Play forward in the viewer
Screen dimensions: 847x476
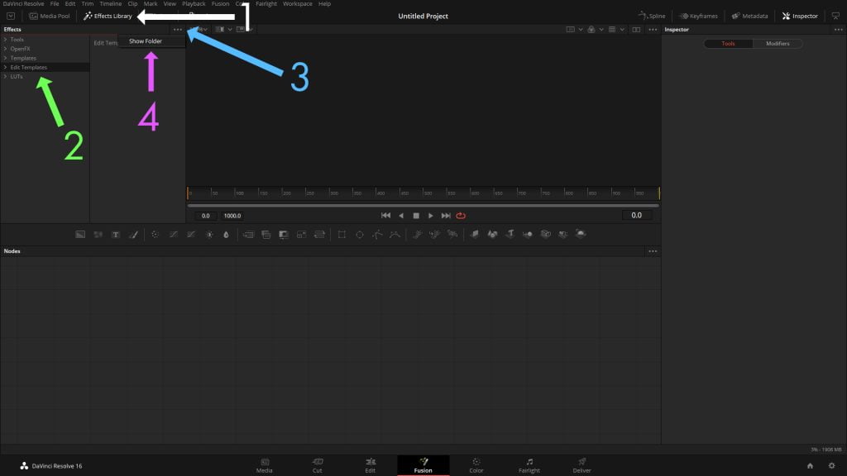(430, 216)
